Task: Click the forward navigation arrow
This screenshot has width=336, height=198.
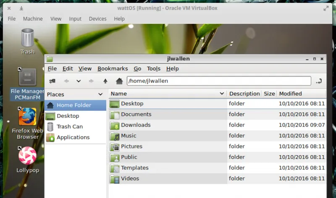Action: point(91,81)
